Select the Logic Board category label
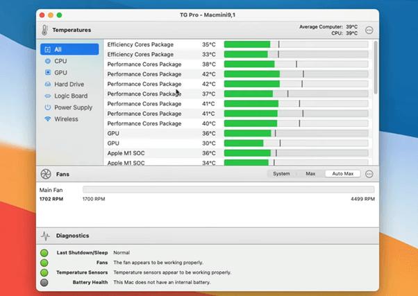 (x=71, y=96)
